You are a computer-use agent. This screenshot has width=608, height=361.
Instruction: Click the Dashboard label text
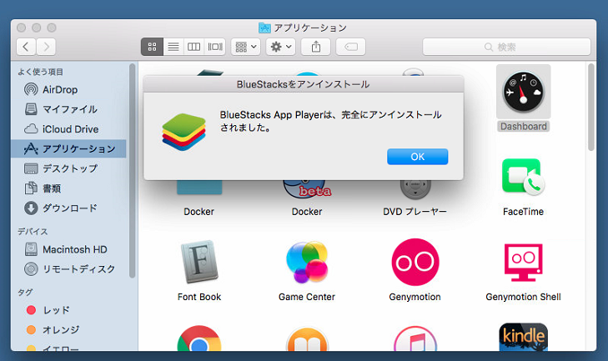coord(523,127)
